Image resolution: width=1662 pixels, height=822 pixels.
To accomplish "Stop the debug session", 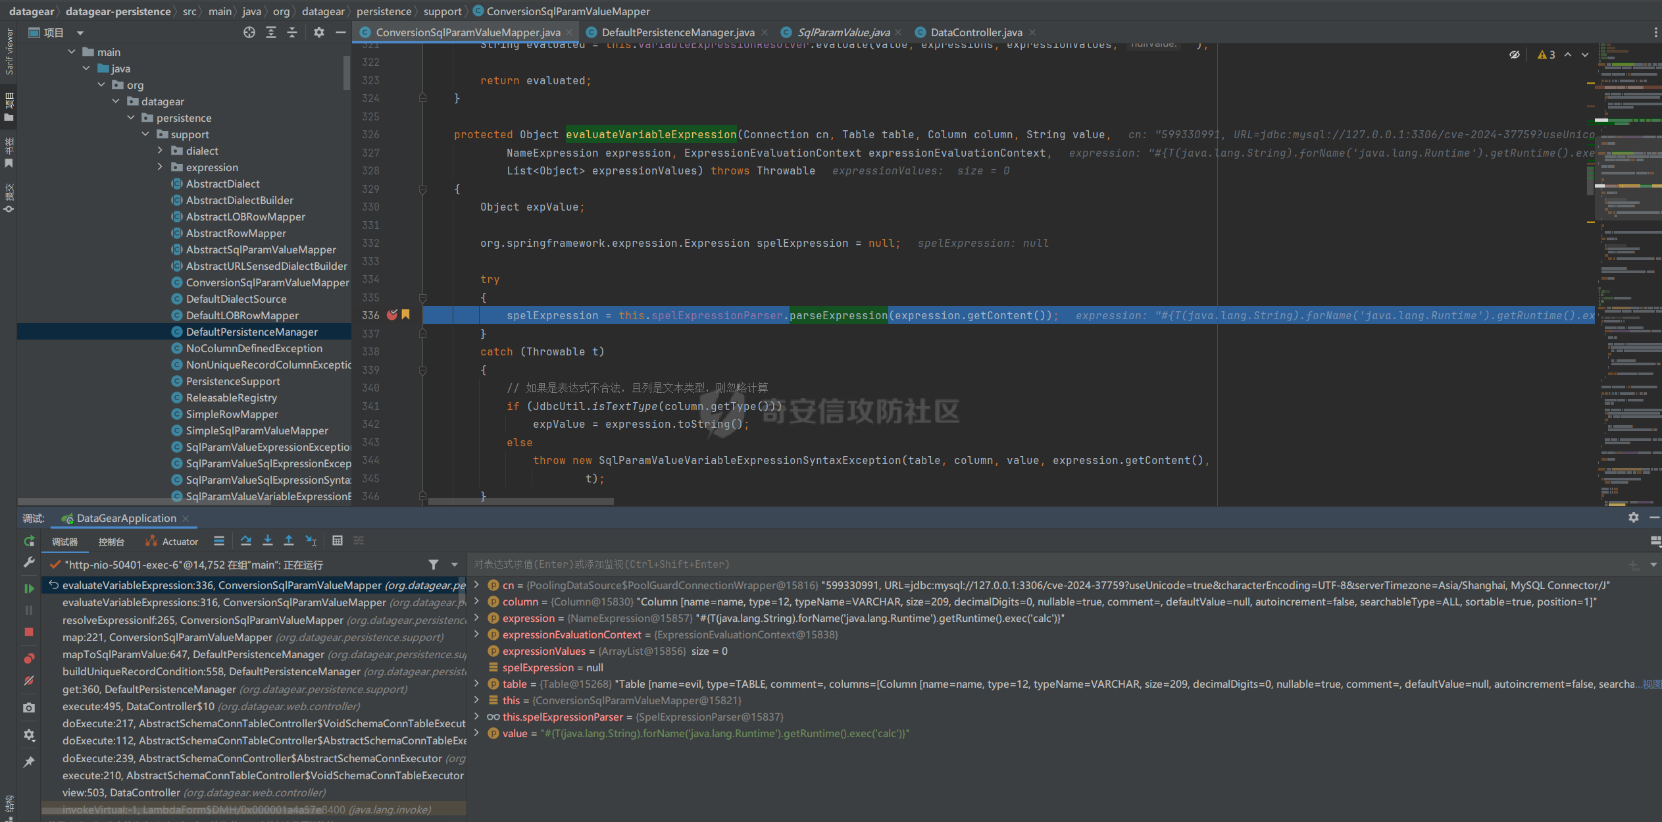I will 29,632.
